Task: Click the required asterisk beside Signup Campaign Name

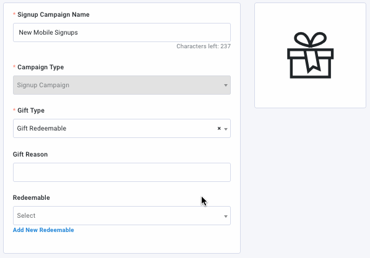Action: tap(14, 14)
